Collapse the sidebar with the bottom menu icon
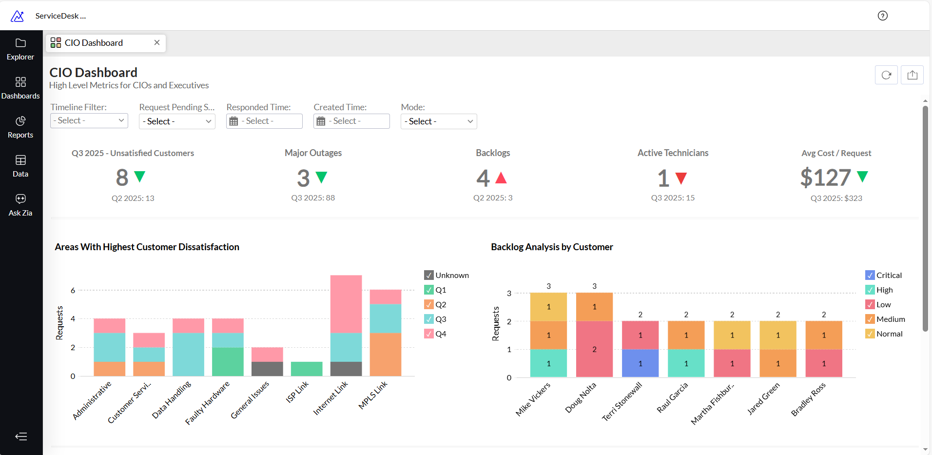This screenshot has height=455, width=932. click(x=21, y=436)
